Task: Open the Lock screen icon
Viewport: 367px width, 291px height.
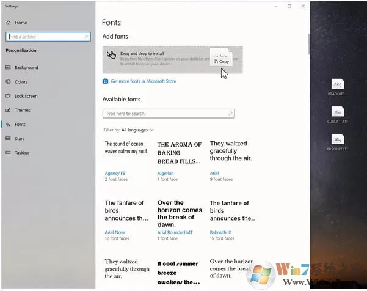Action: coord(8,96)
